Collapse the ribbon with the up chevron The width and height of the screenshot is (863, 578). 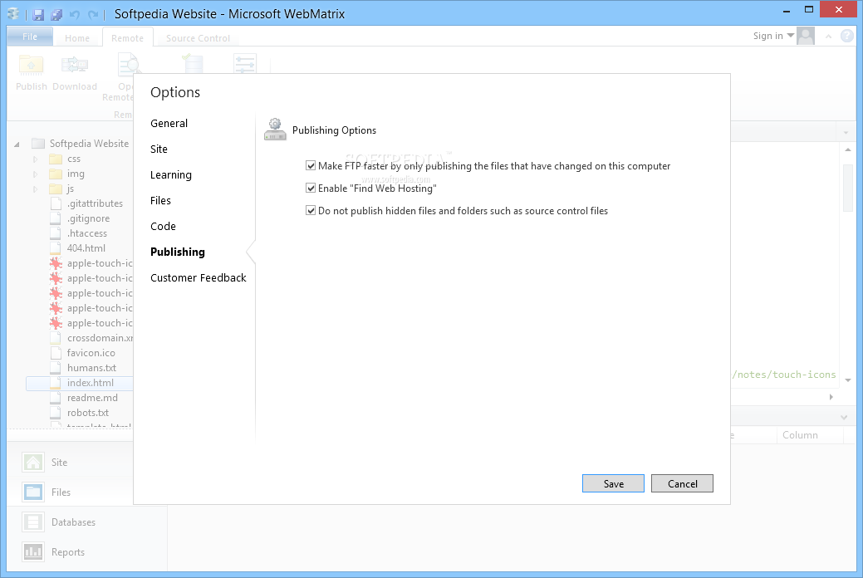[x=828, y=37]
